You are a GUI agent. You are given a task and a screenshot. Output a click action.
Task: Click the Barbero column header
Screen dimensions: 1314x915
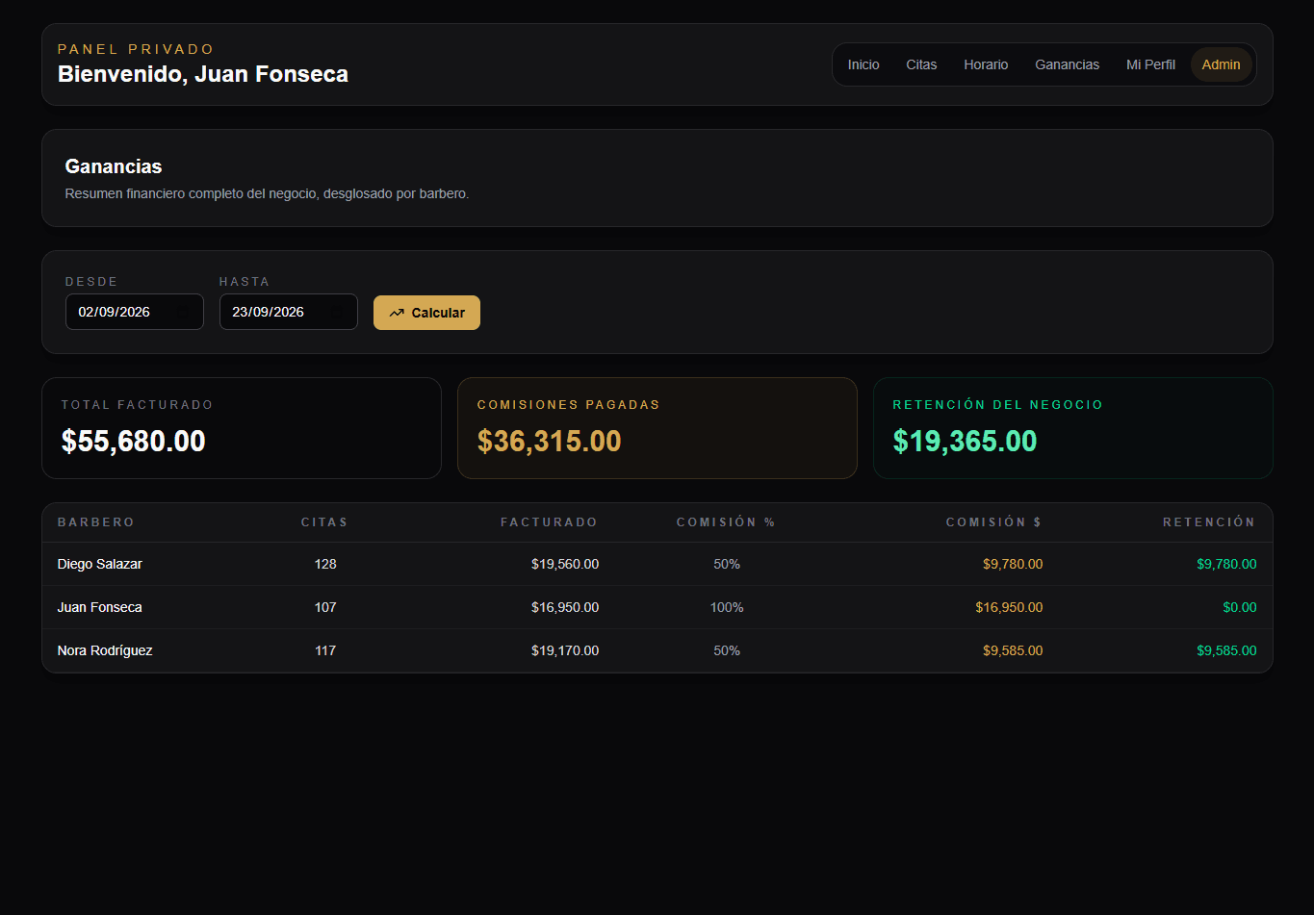pyautogui.click(x=96, y=522)
